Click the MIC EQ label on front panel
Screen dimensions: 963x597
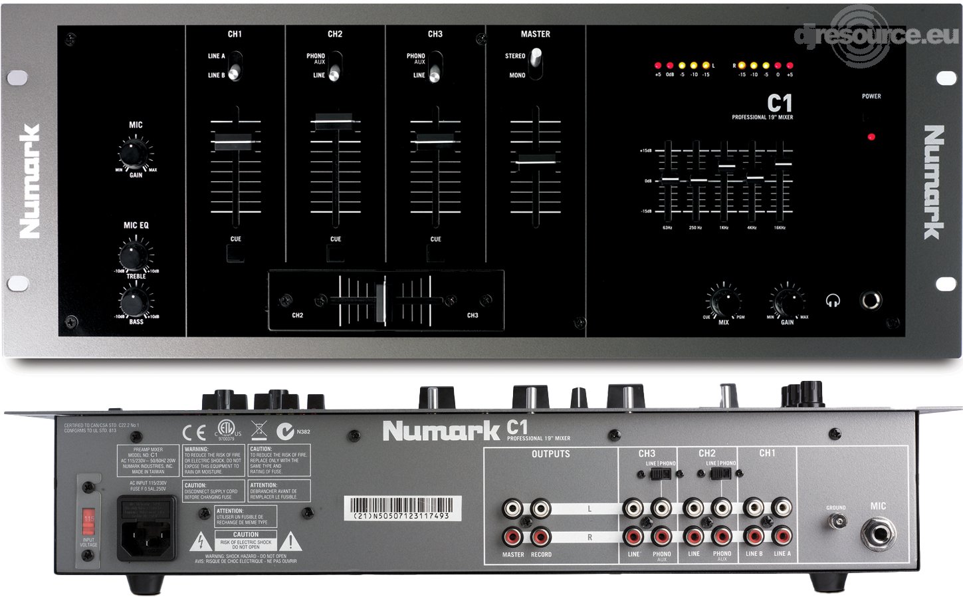pos(136,225)
